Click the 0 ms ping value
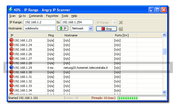 click(50, 68)
